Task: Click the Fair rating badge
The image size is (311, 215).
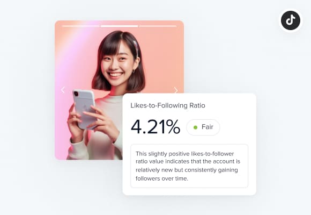Action: [x=203, y=127]
